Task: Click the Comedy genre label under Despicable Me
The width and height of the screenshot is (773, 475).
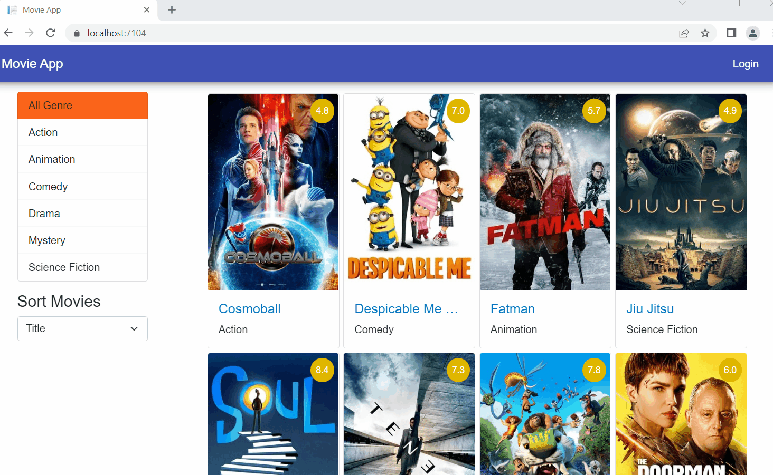Action: point(374,330)
